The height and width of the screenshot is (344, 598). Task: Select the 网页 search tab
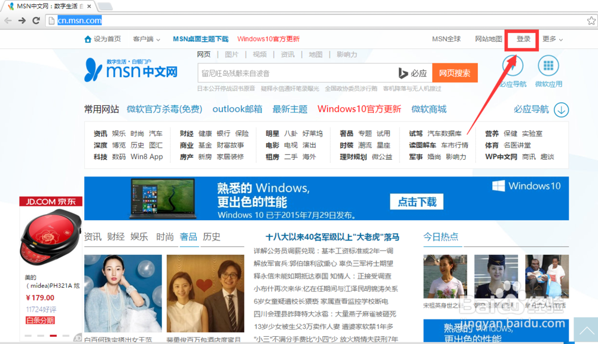[204, 54]
